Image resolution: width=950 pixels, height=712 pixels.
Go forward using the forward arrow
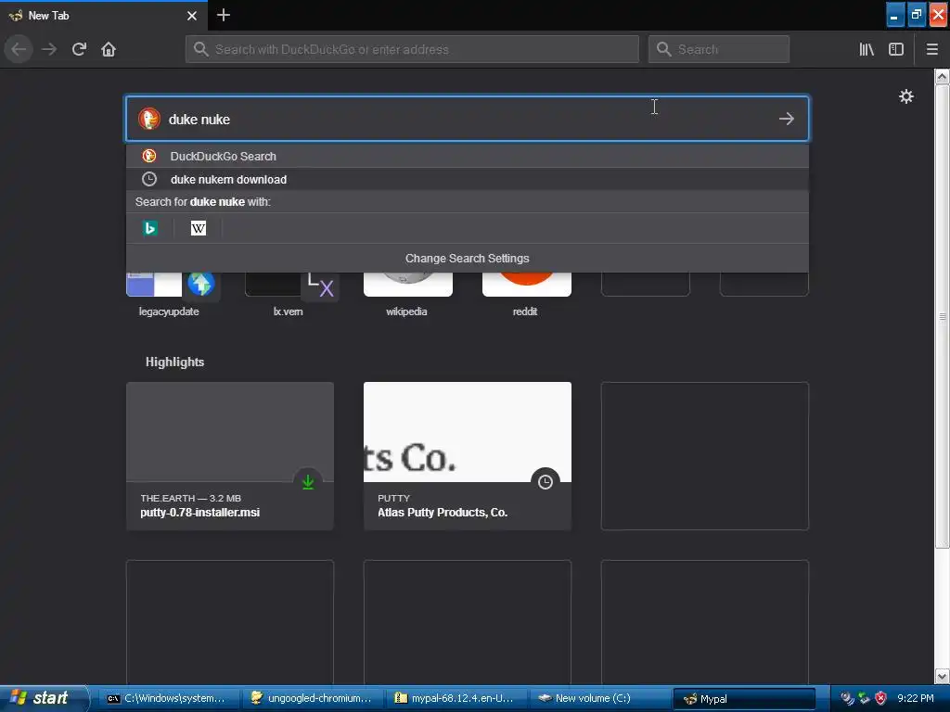tap(49, 49)
